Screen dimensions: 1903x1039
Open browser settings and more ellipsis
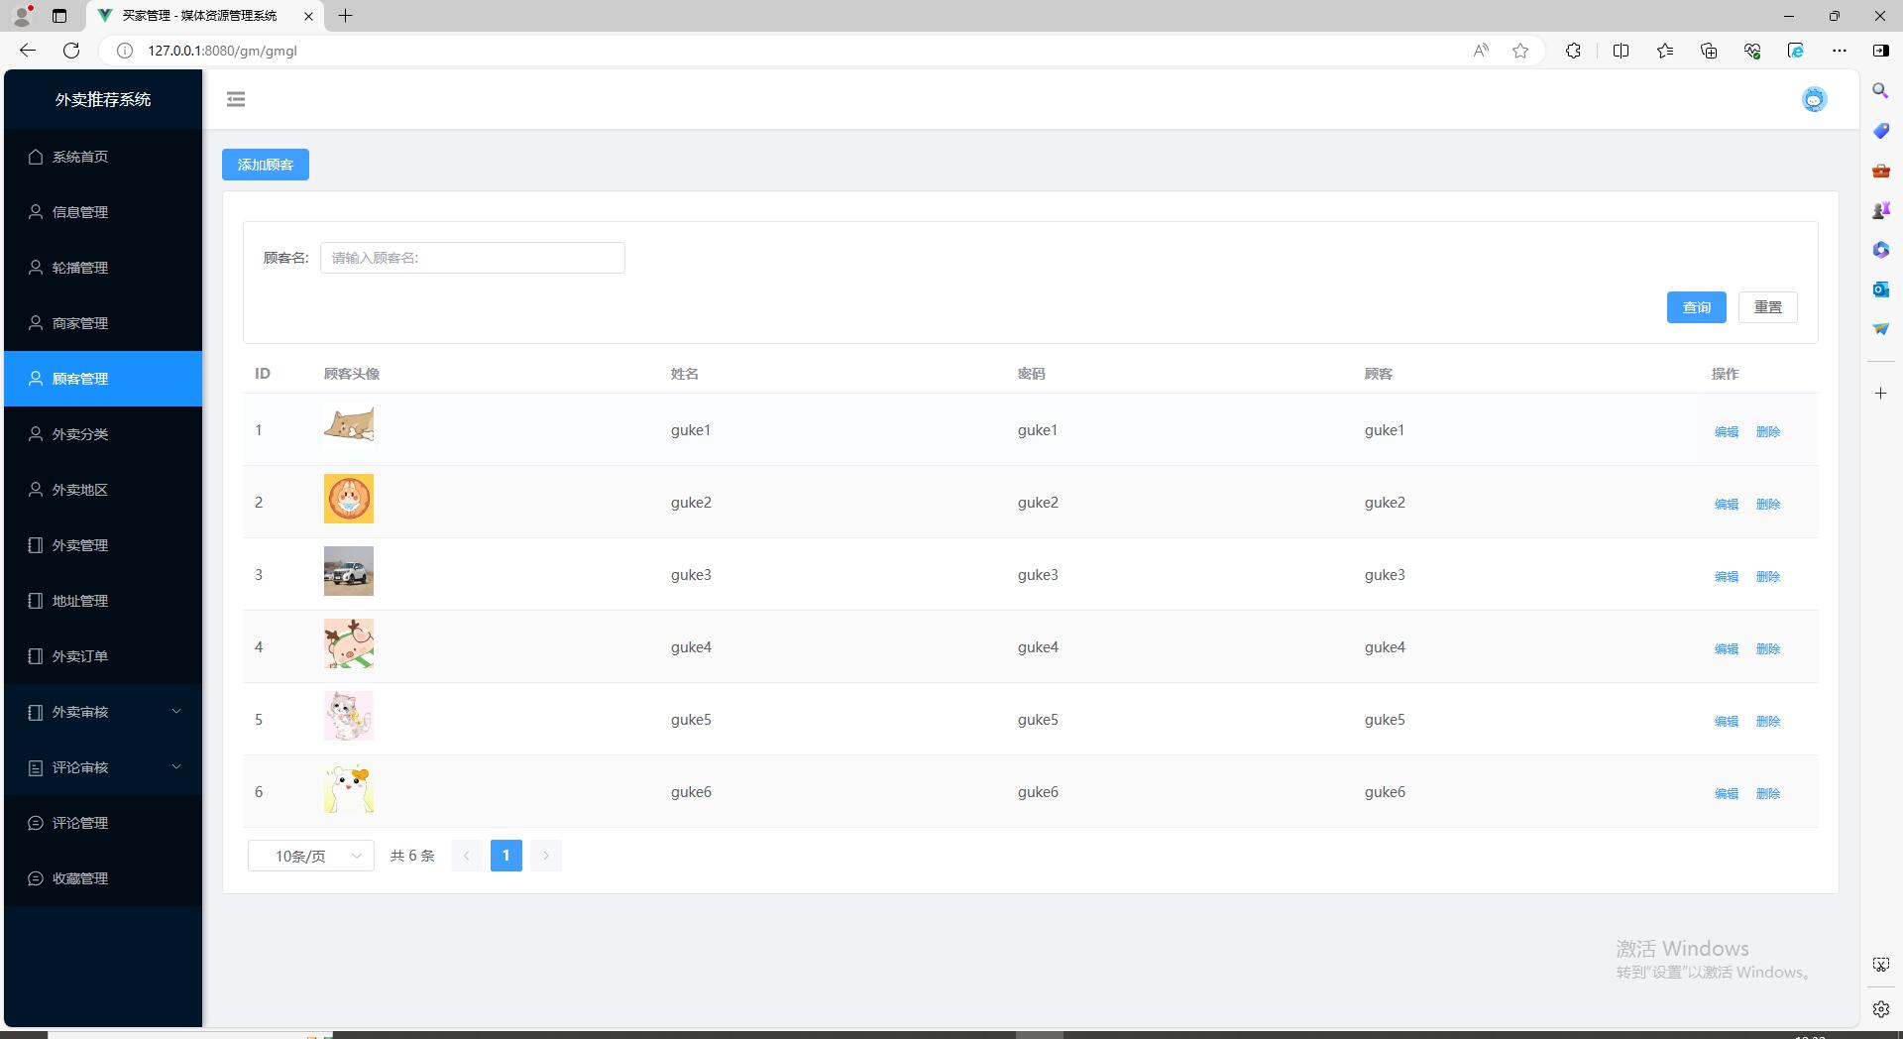pyautogui.click(x=1840, y=51)
